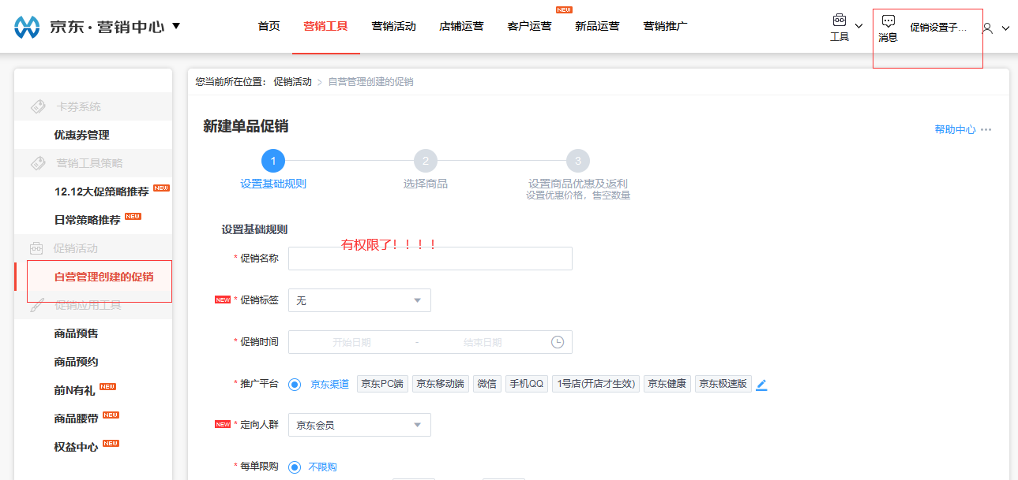Click the user profile icon
The image size is (1018, 480).
[987, 28]
